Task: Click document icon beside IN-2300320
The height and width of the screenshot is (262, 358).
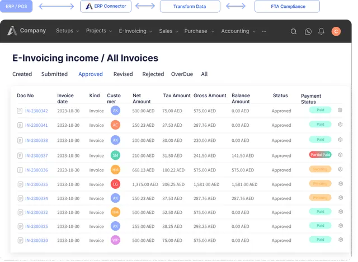Action: click(20, 240)
